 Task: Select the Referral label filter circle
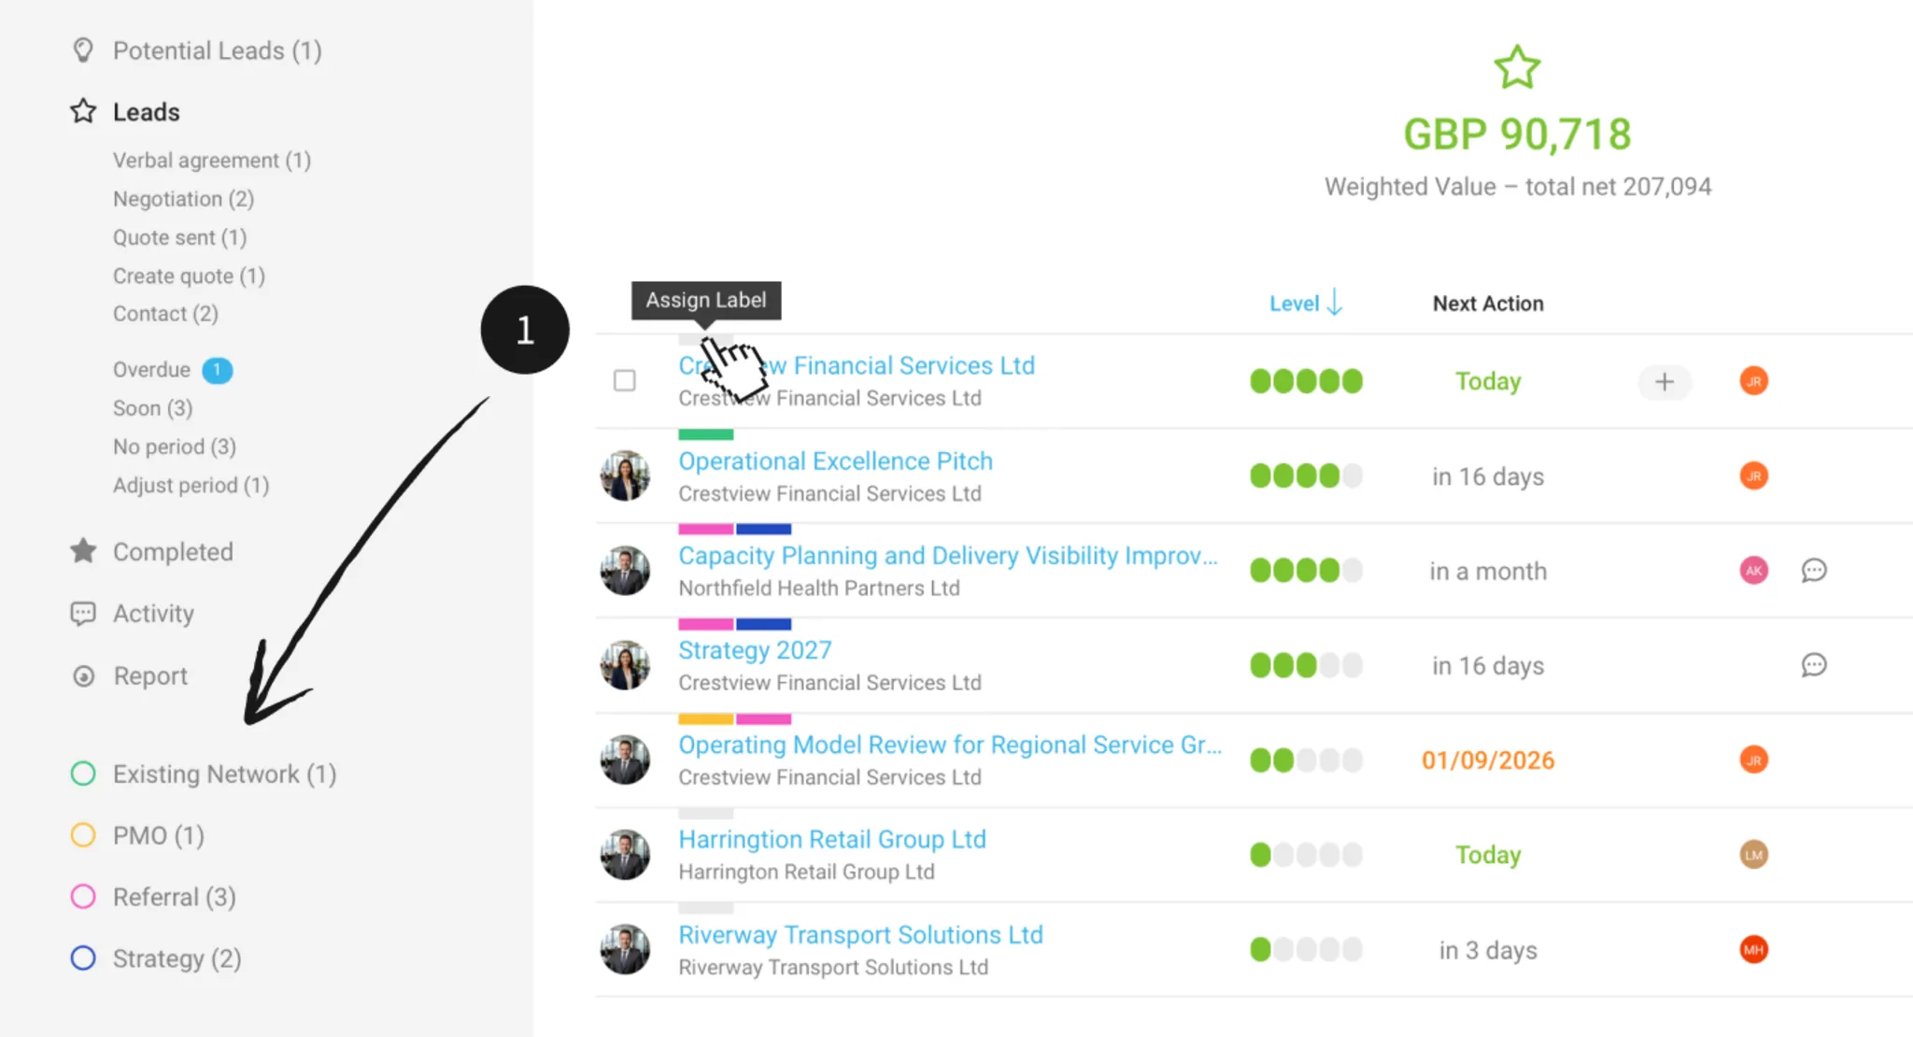point(83,897)
